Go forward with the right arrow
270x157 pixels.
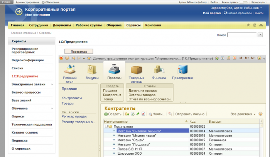tap(79, 58)
